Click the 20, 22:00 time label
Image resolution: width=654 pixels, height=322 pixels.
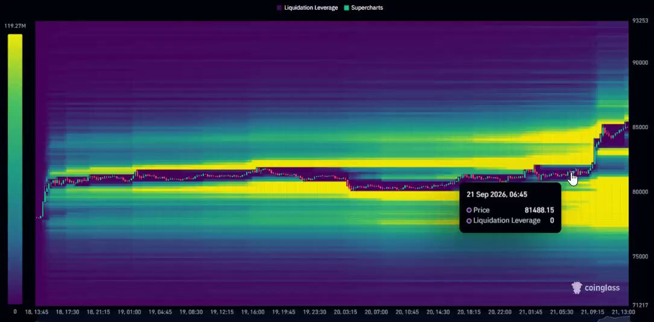tap(500, 312)
